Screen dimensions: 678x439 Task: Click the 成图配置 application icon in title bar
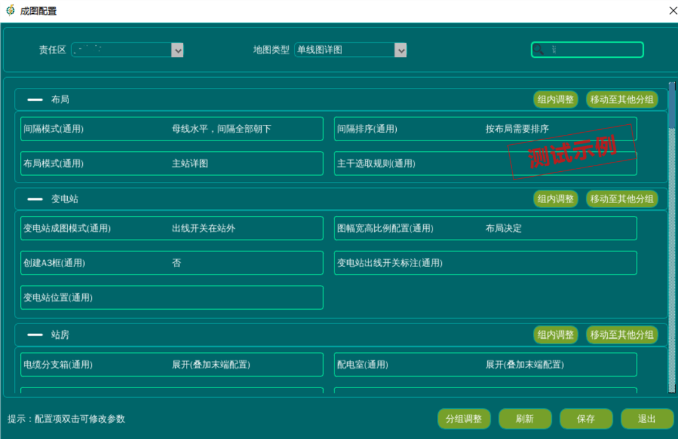(9, 11)
